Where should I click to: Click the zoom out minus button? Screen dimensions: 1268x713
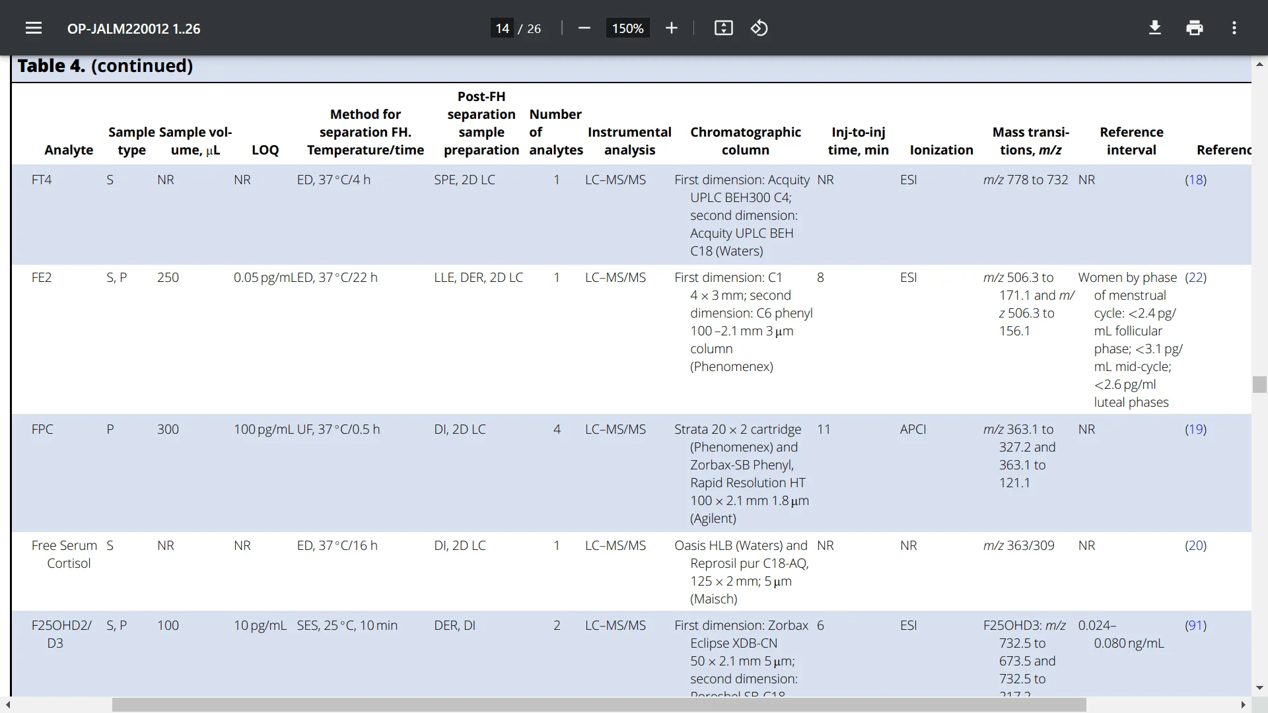(x=584, y=29)
